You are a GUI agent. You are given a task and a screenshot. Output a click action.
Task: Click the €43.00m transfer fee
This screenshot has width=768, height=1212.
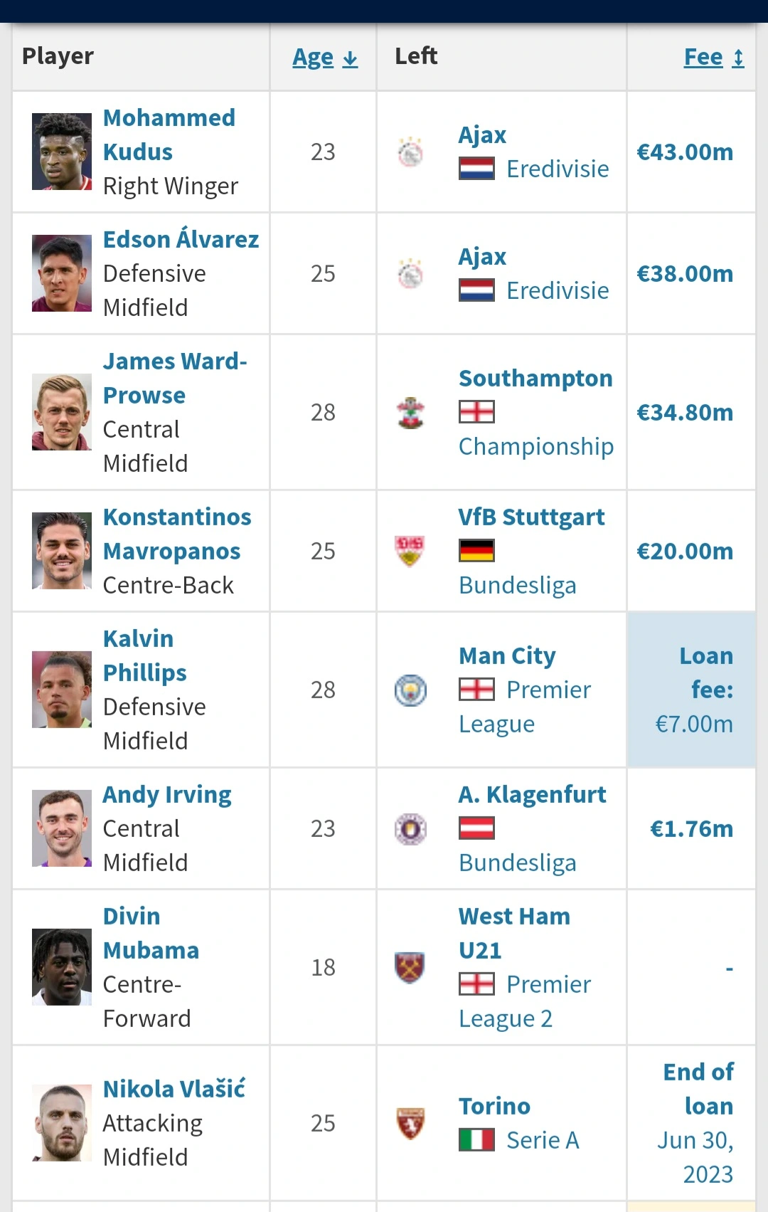[684, 152]
